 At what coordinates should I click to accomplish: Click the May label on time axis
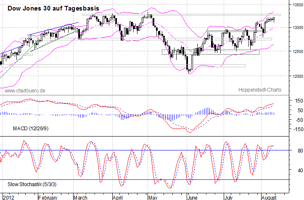coord(153,197)
